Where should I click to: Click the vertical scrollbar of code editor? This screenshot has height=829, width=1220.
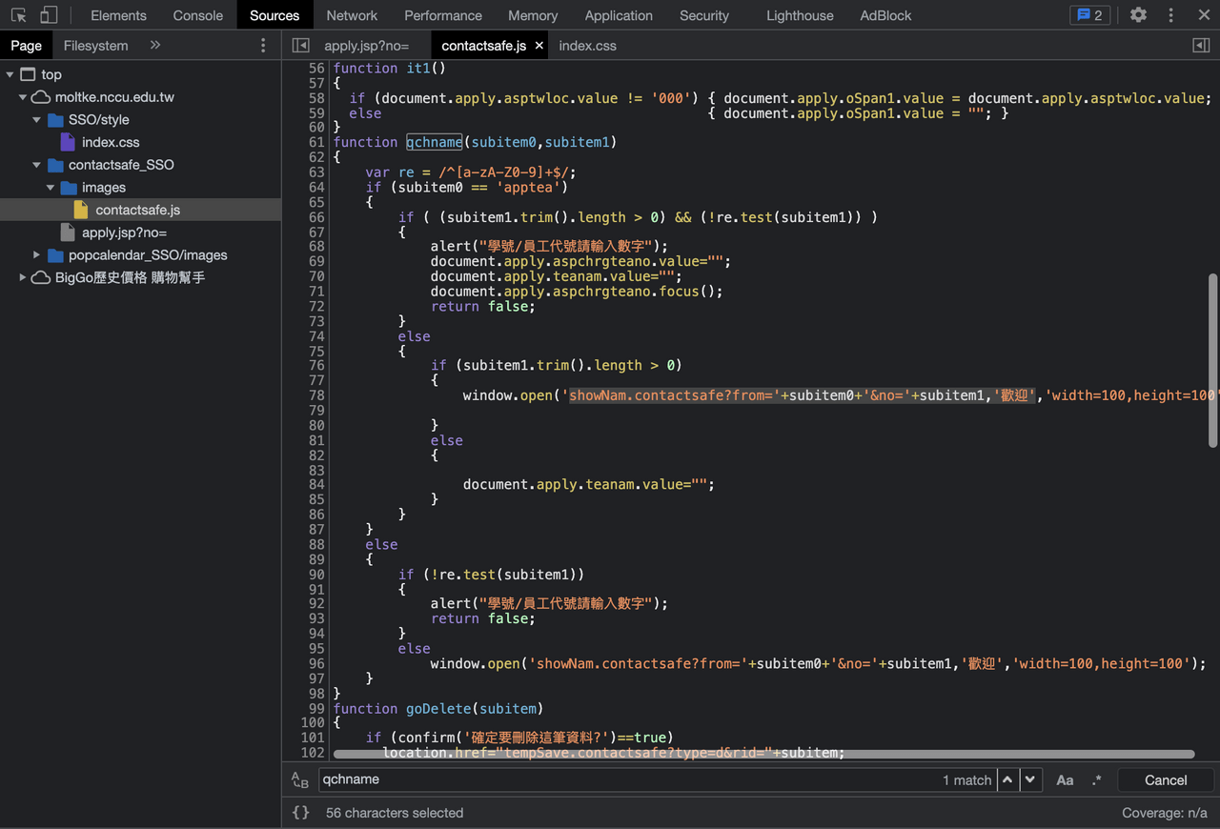pyautogui.click(x=1213, y=360)
